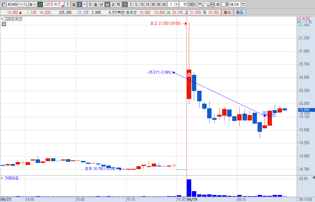Switch to the 주 weekly period tab
The height and width of the screenshot is (202, 315).
[x=90, y=4]
